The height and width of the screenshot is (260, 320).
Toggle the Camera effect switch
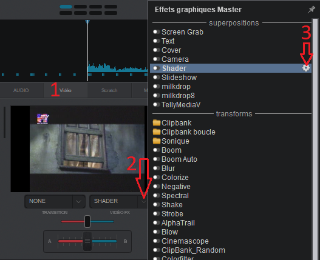[157, 59]
